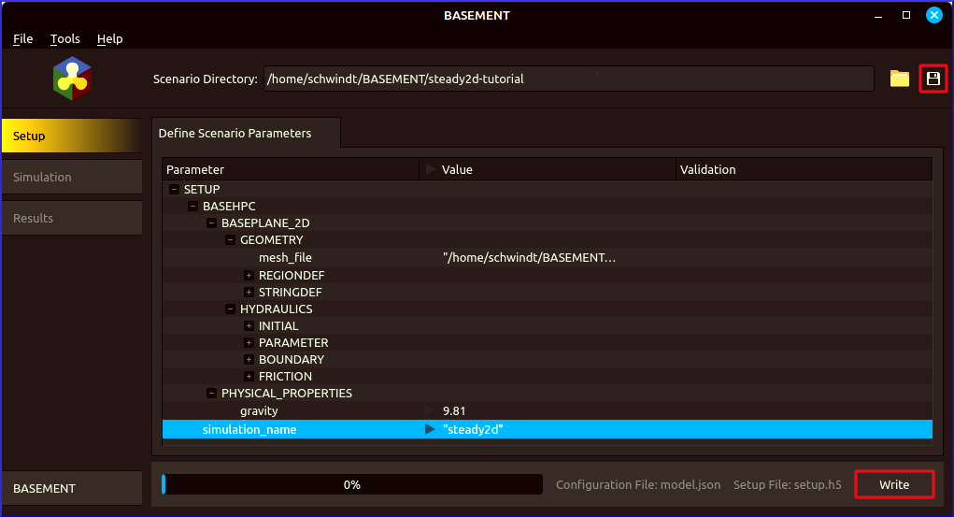
Task: Switch to the Simulation side tab
Action: (71, 177)
